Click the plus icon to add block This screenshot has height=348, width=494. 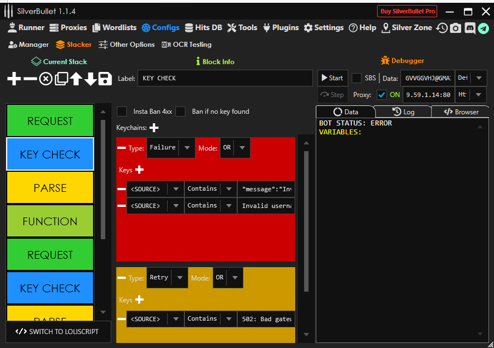click(x=14, y=79)
